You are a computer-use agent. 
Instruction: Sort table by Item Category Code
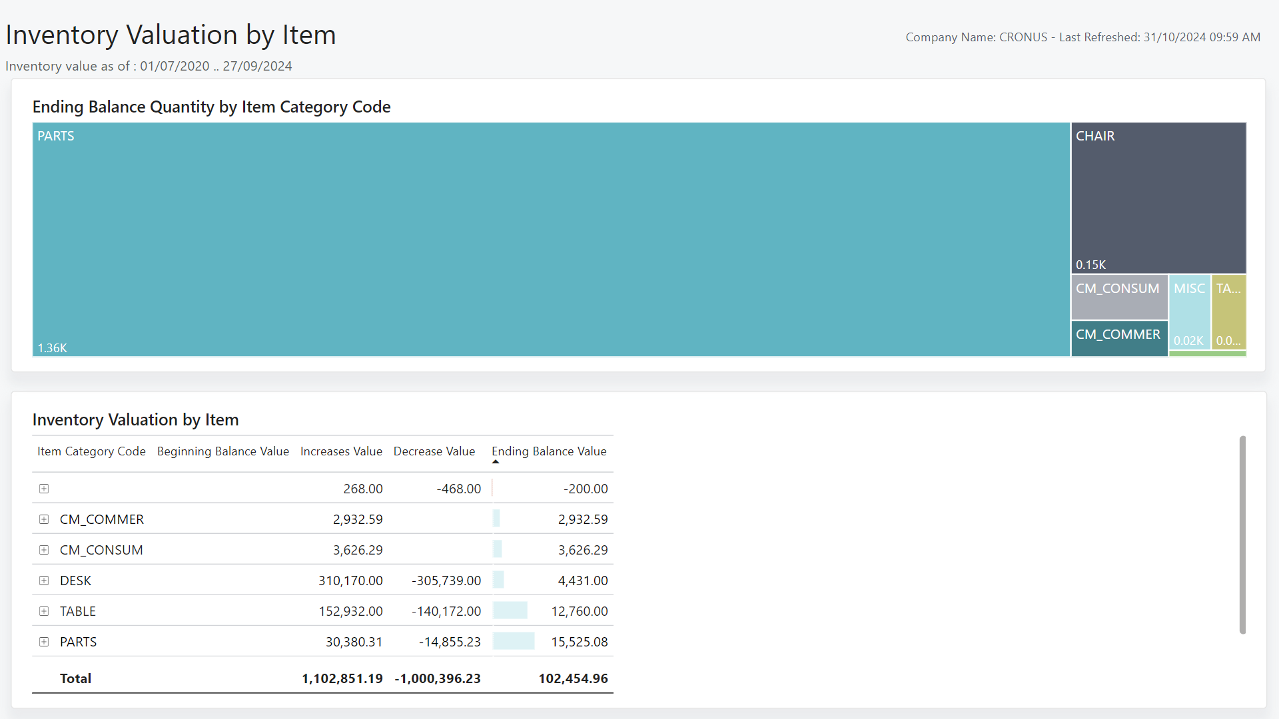coord(91,451)
